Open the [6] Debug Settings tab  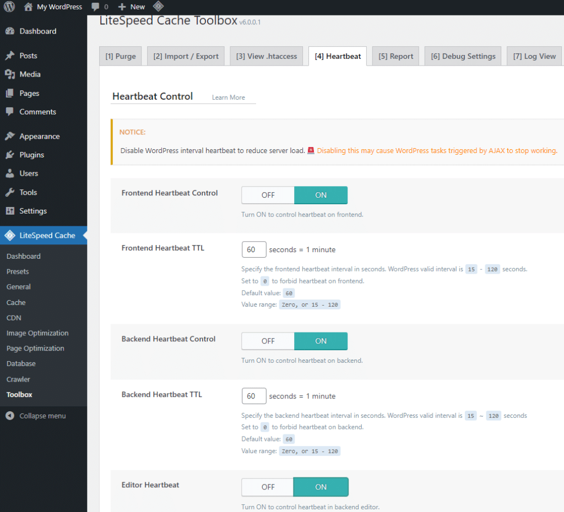coord(463,56)
